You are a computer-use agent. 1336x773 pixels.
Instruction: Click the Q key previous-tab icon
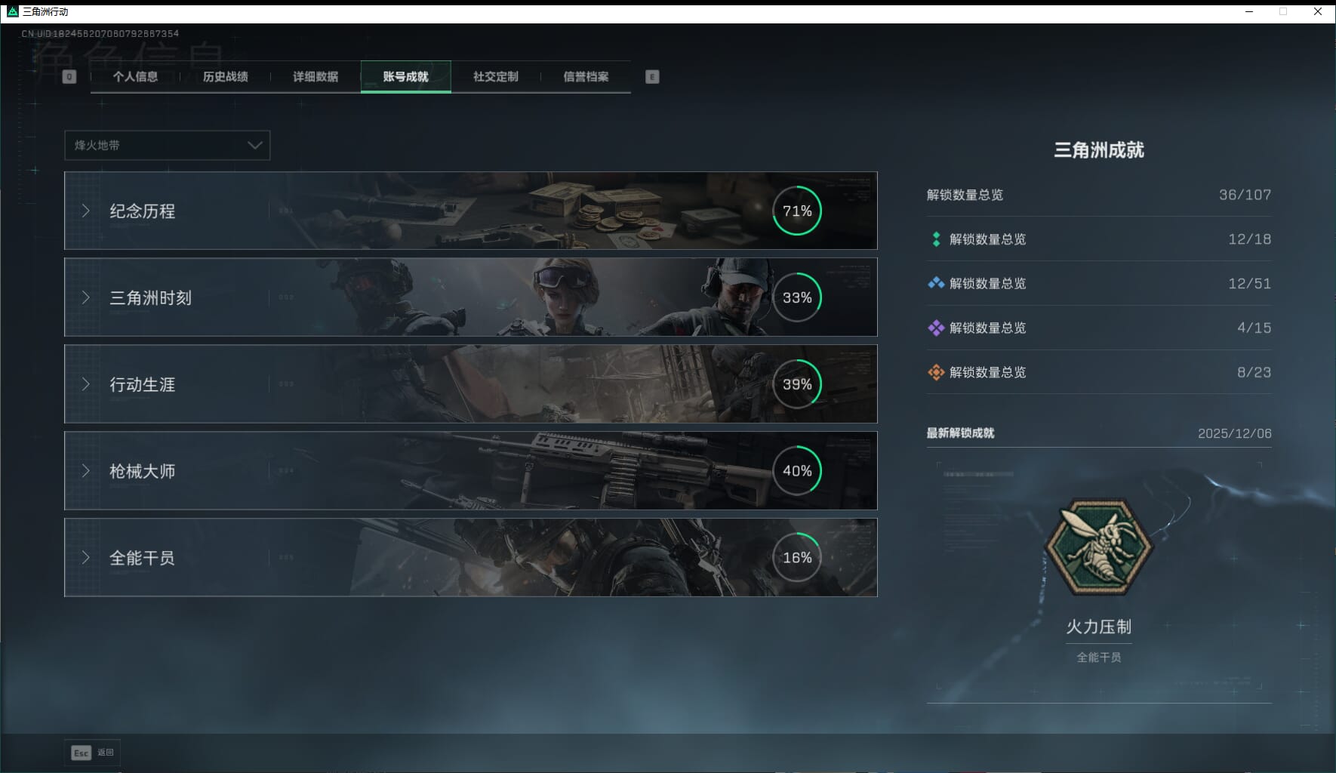click(69, 76)
